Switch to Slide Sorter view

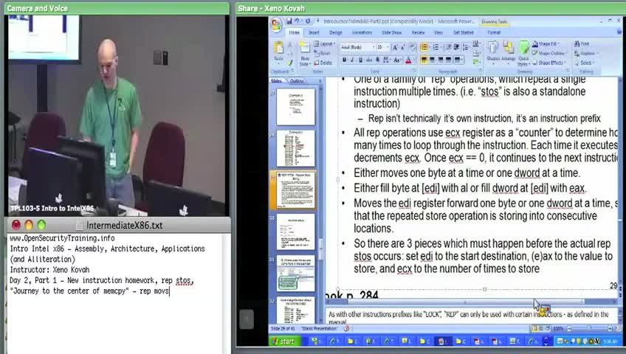[541, 328]
